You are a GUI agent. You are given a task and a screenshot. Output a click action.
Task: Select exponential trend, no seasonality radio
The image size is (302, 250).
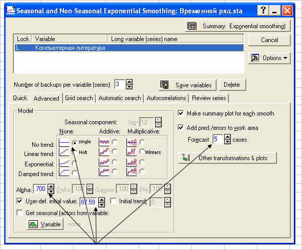(74, 163)
